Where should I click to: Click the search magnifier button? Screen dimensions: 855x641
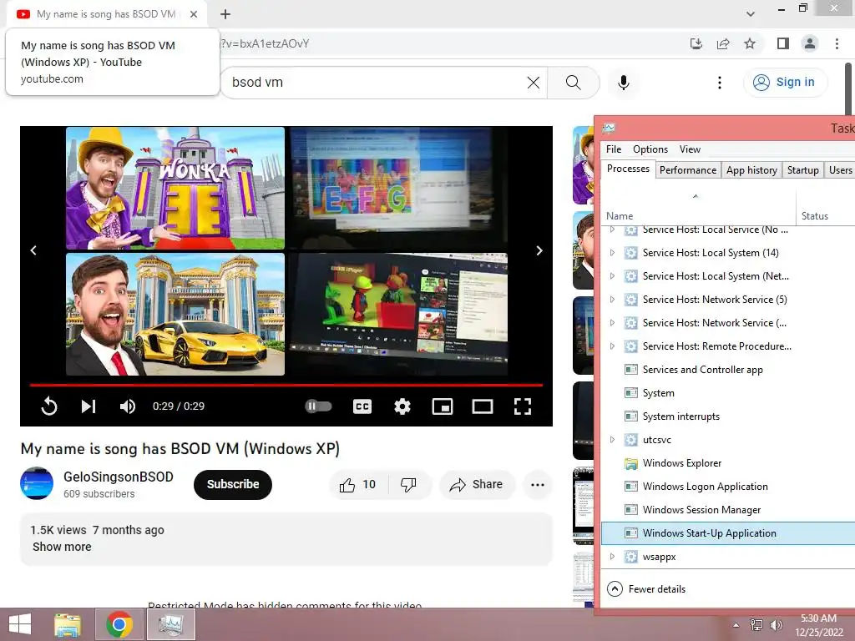click(573, 83)
